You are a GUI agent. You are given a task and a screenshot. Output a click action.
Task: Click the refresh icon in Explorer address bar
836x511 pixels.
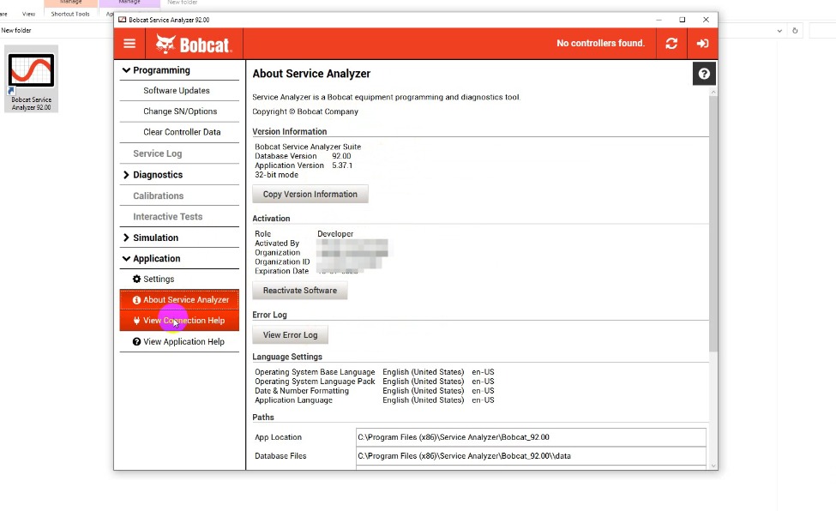(794, 30)
